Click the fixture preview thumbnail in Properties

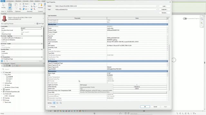click(4, 19)
